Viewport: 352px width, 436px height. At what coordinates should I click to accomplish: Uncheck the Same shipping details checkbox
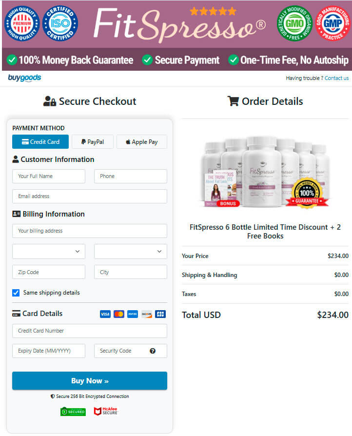tap(16, 293)
